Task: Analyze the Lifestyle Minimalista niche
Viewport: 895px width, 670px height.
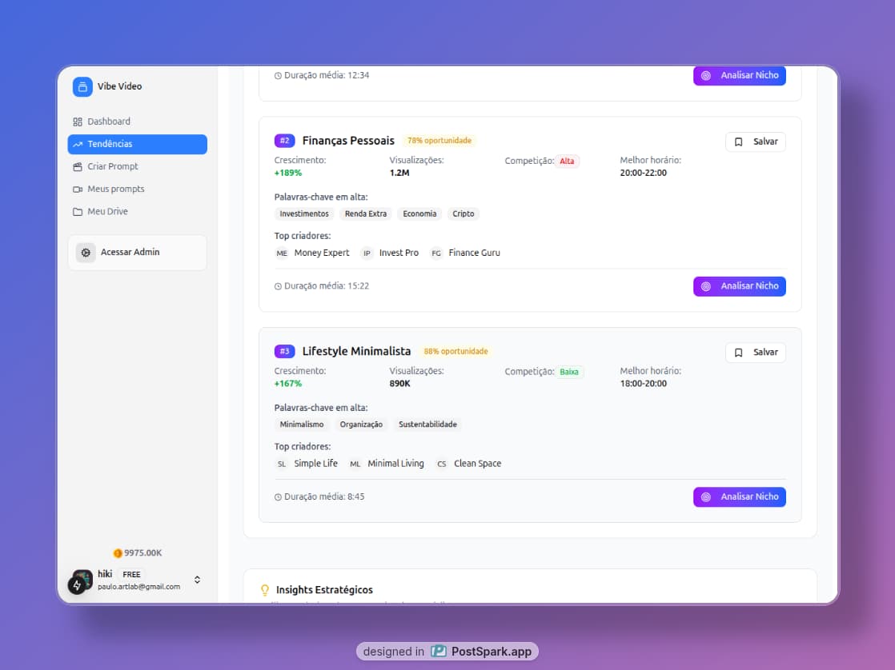Action: [x=739, y=497]
